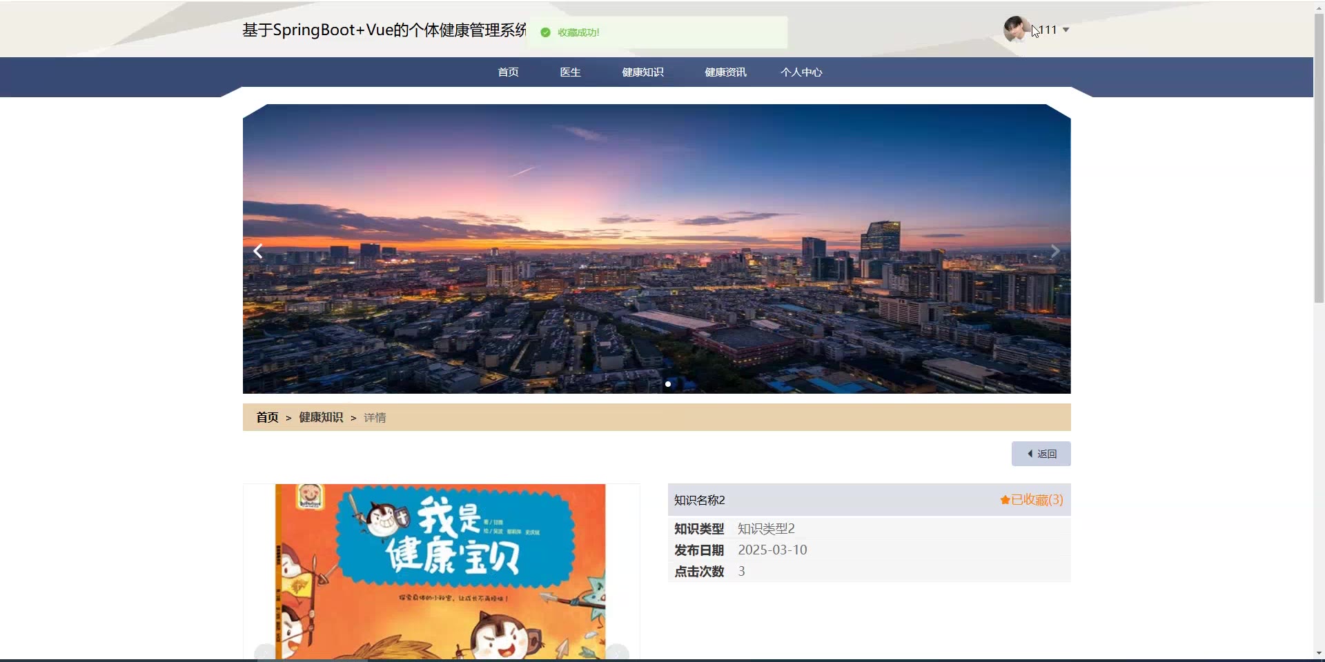Click the 发布日期 label
The image size is (1325, 662).
pos(699,550)
